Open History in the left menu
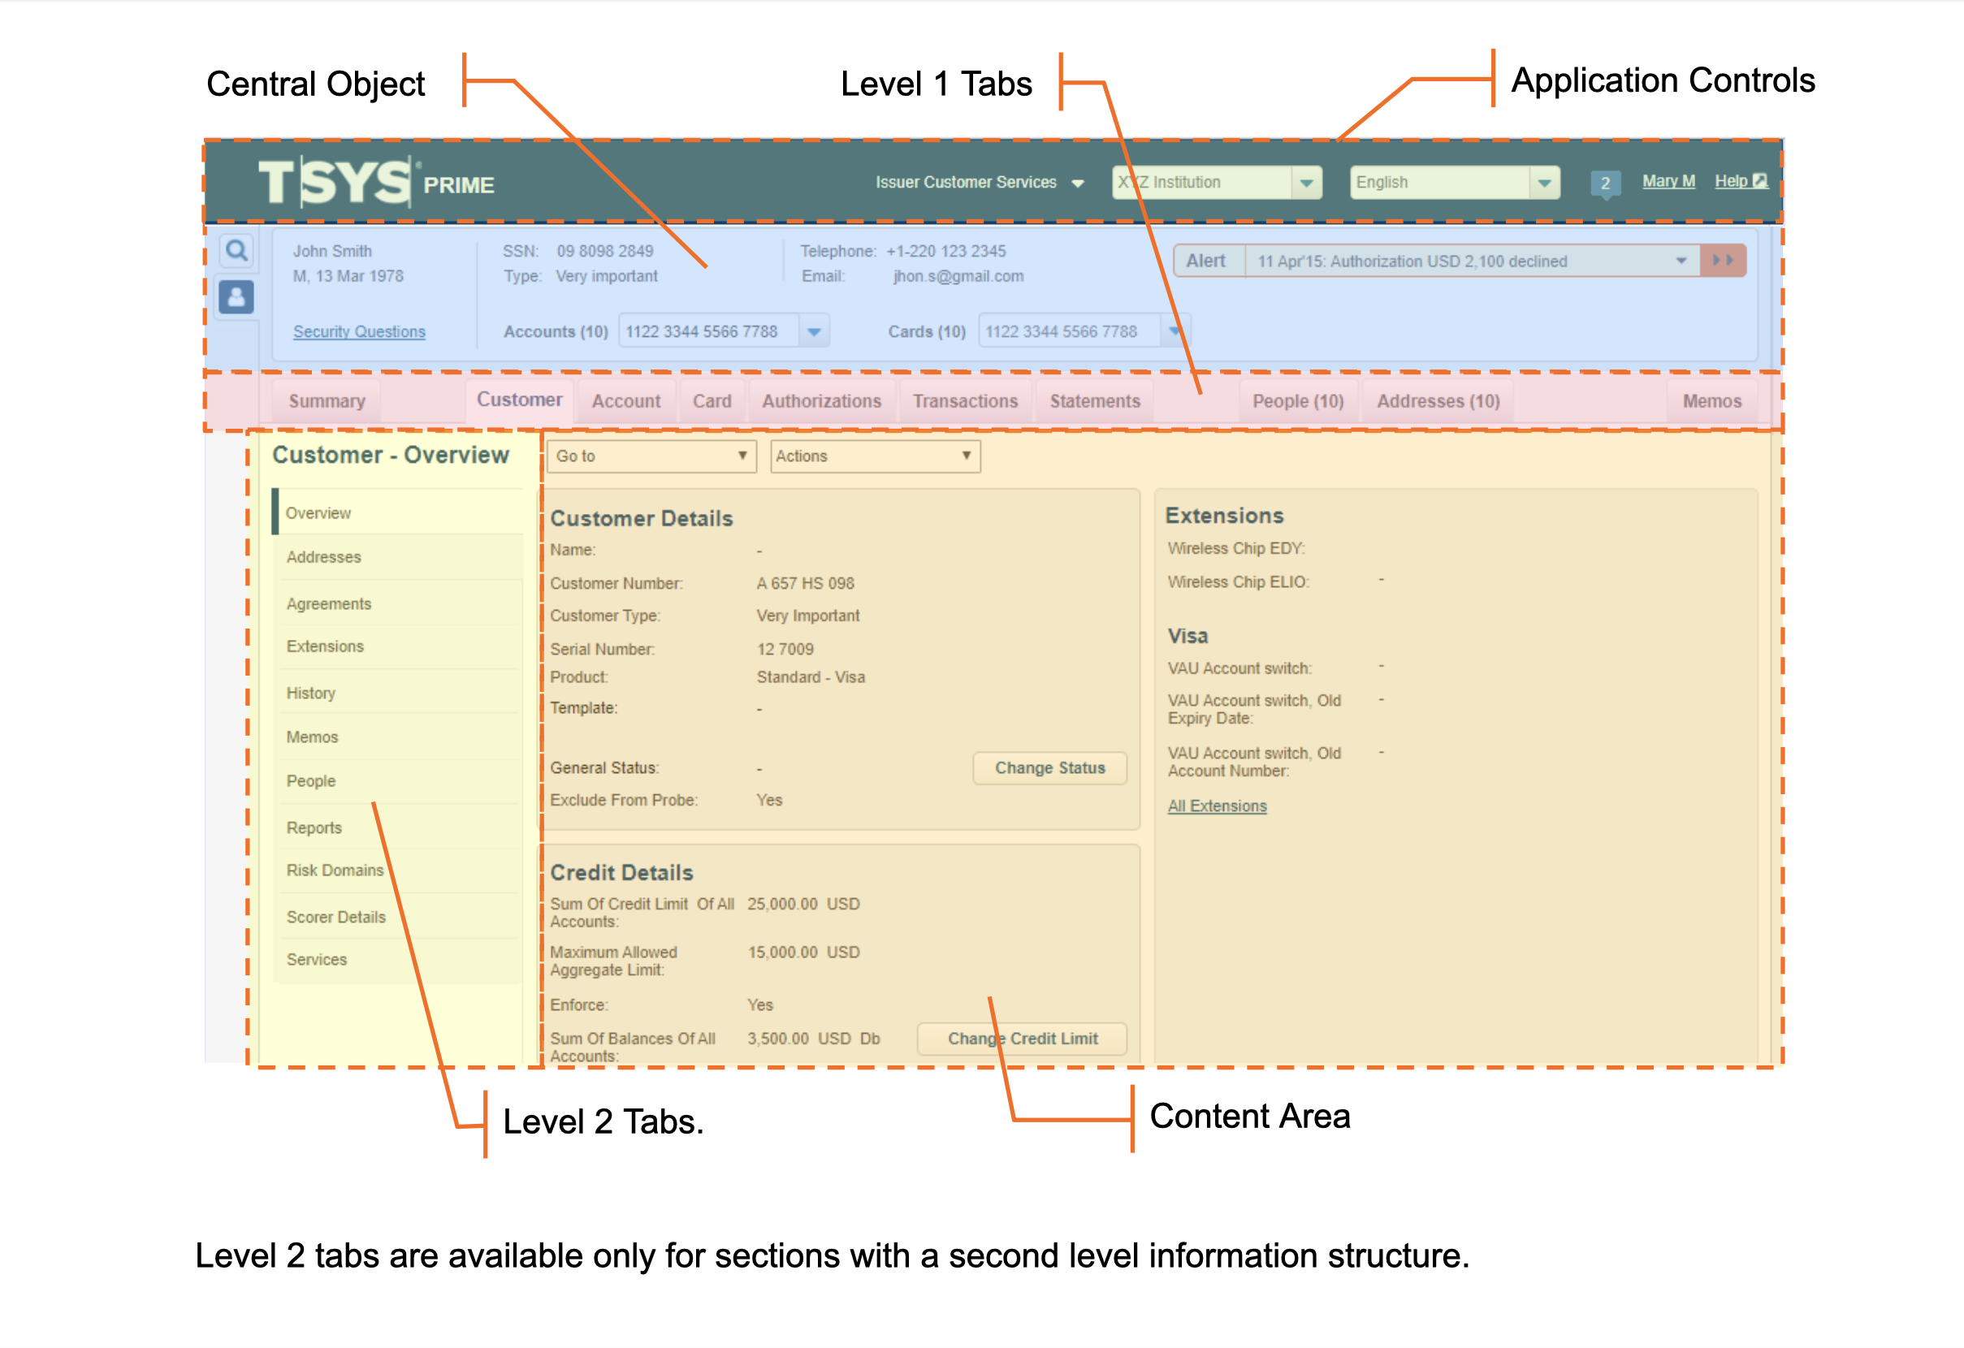 point(397,693)
